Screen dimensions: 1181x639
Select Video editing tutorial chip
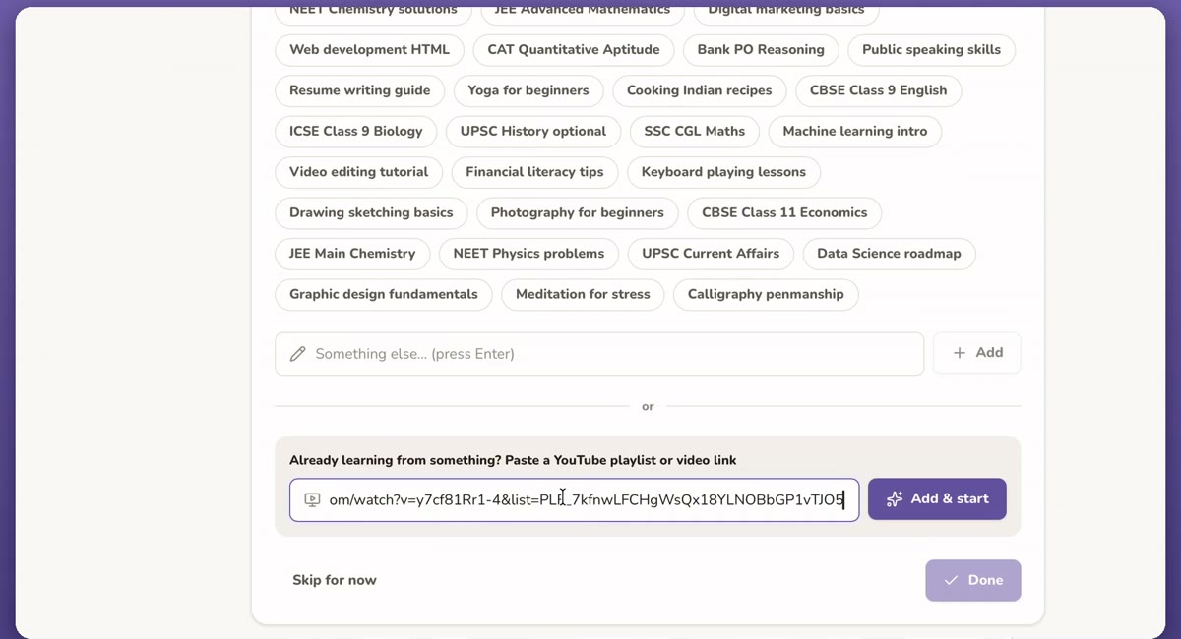tap(359, 172)
